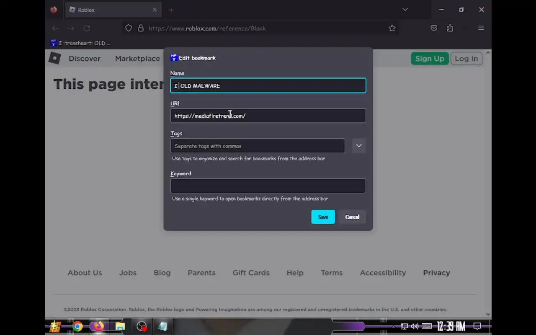Image resolution: width=536 pixels, height=335 pixels.
Task: Reload the current page
Action: [87, 28]
